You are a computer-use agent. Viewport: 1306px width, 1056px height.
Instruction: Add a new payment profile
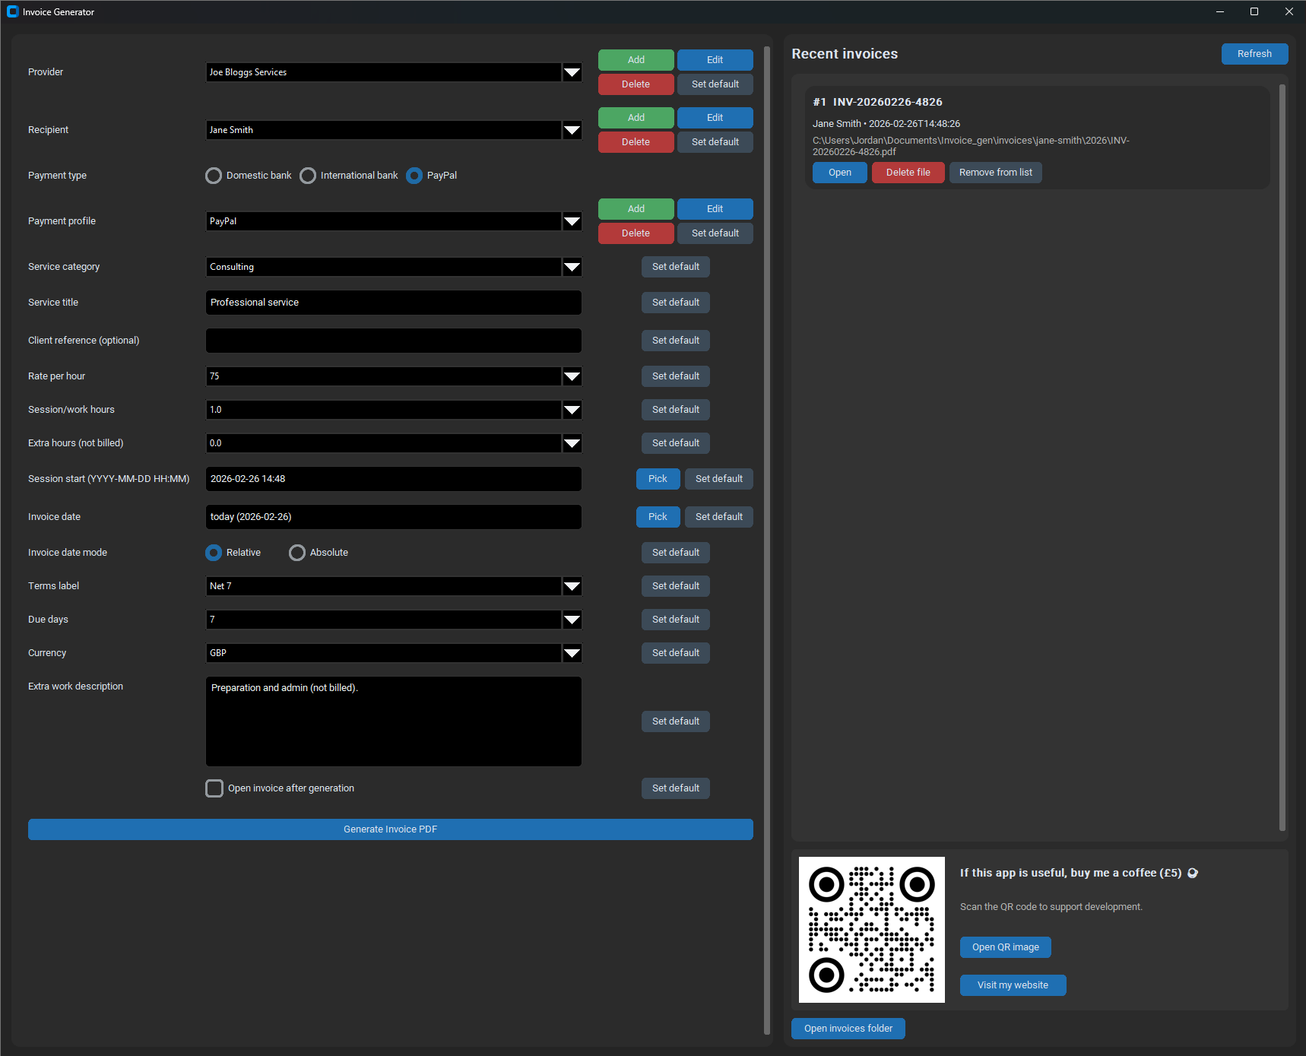pyautogui.click(x=636, y=209)
